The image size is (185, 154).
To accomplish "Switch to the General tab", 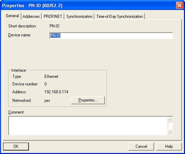I will coord(12,16).
